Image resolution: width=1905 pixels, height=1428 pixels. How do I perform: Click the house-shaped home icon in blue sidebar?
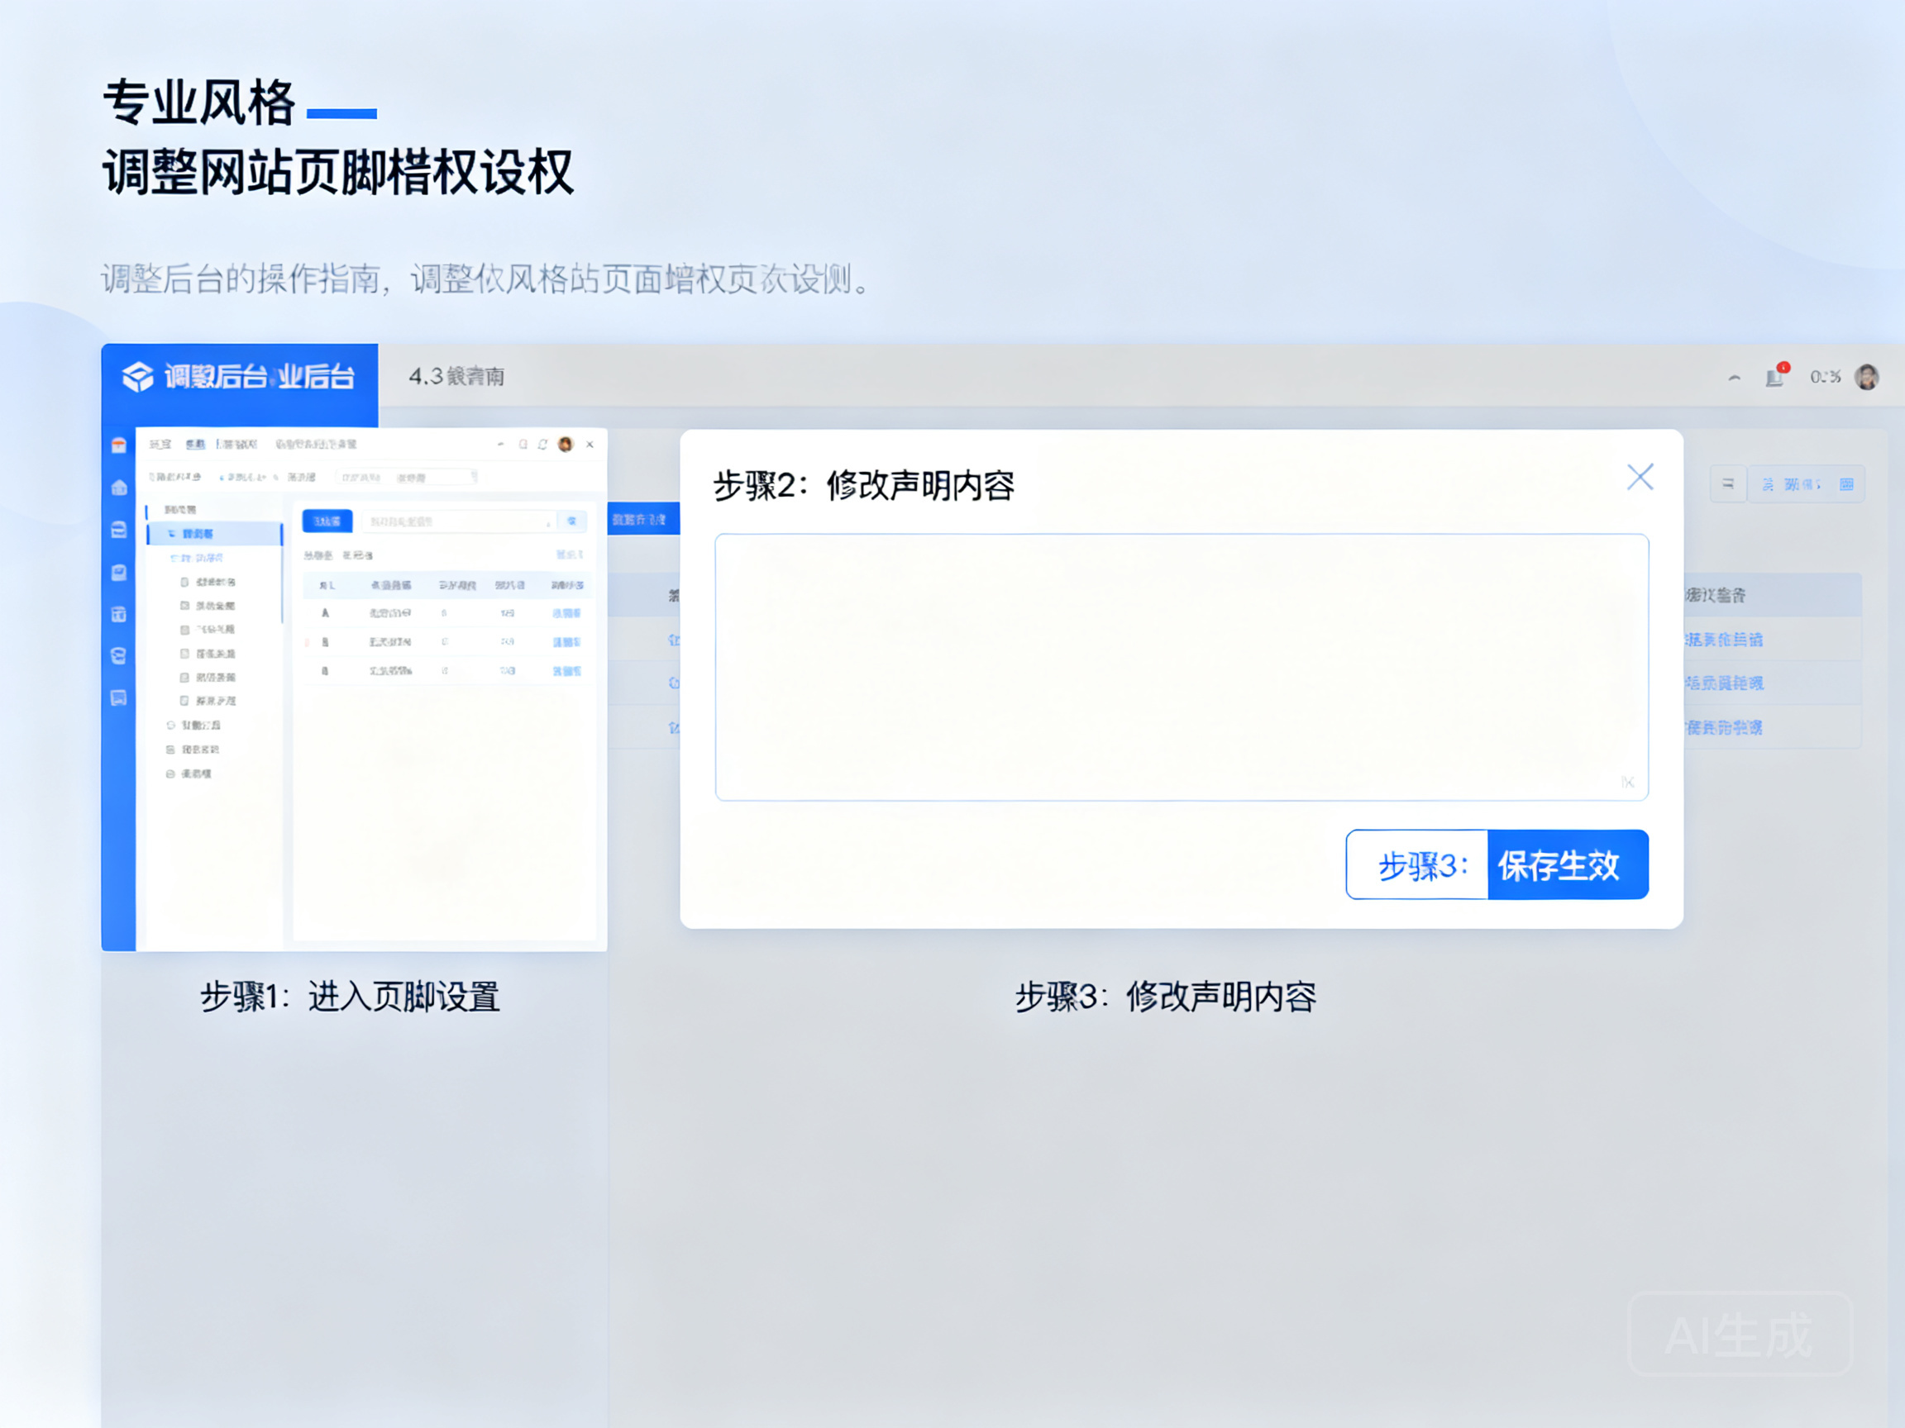(x=119, y=488)
